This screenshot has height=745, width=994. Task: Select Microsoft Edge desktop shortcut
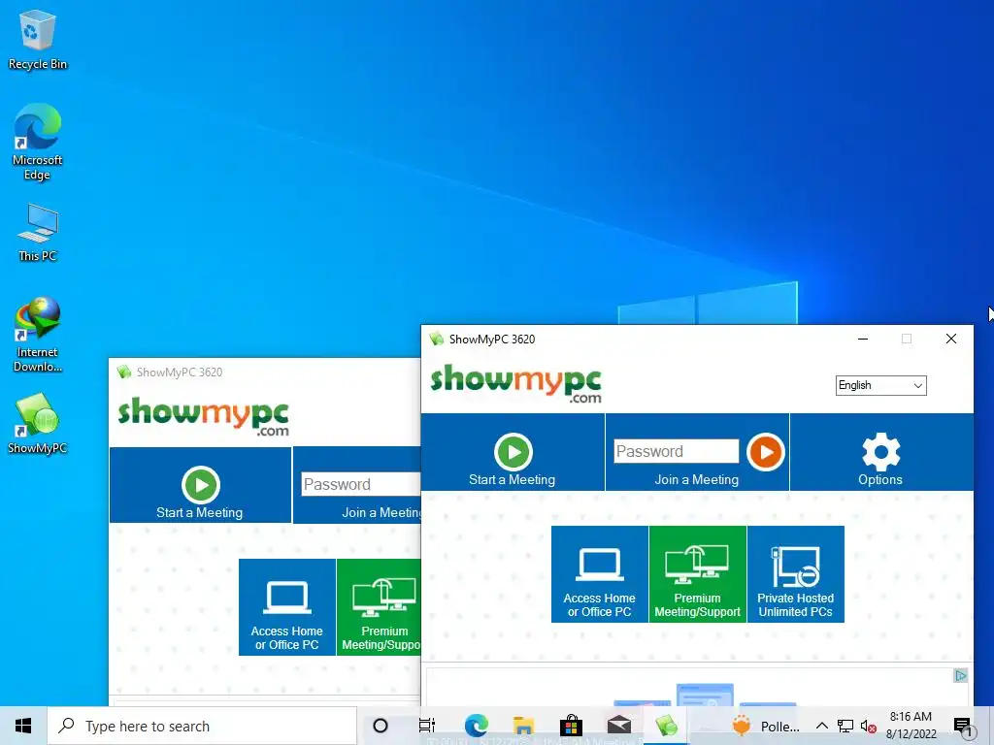click(38, 142)
